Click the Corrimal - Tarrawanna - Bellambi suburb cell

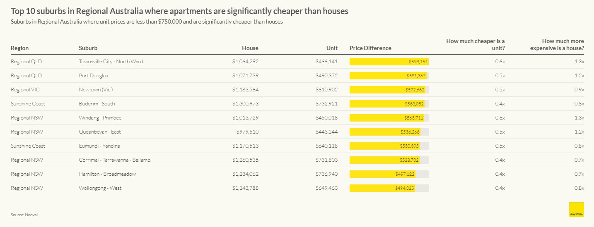[x=115, y=160]
